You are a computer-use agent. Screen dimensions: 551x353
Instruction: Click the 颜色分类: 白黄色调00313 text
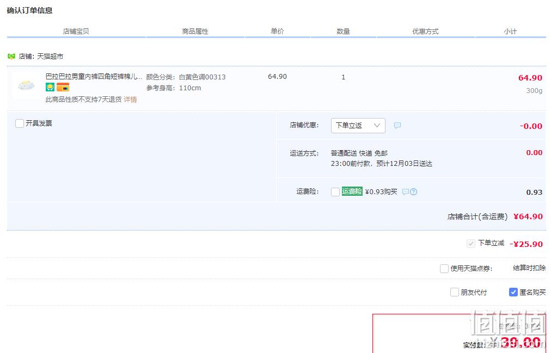186,77
